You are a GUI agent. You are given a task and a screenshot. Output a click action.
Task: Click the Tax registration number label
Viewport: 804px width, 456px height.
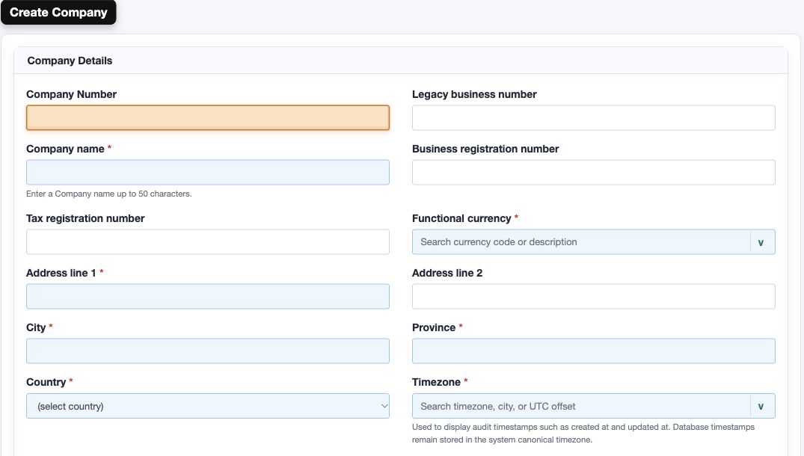click(85, 218)
